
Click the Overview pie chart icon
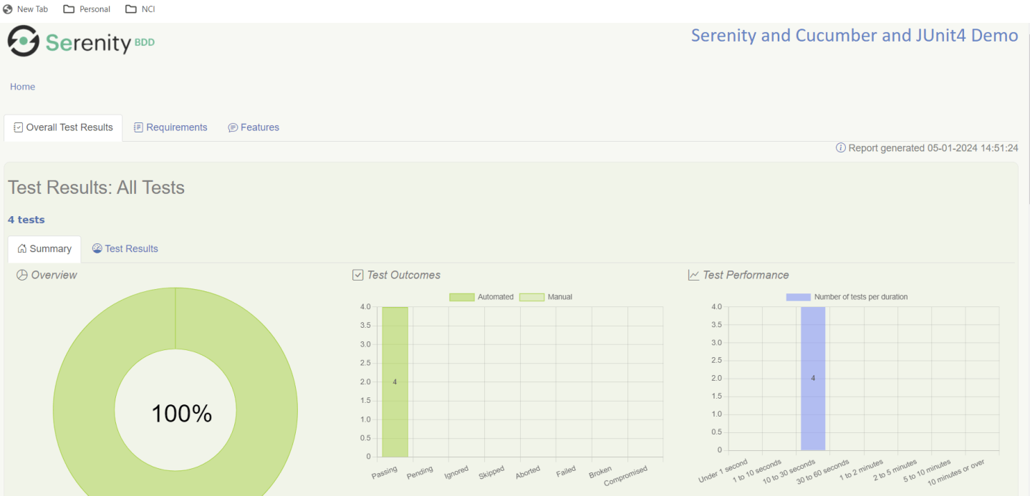(22, 275)
